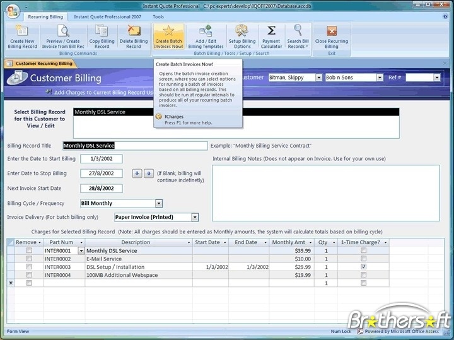Screen dimensions: 454x340
Task: Click the Billing Record Title input field
Action: [143, 146]
